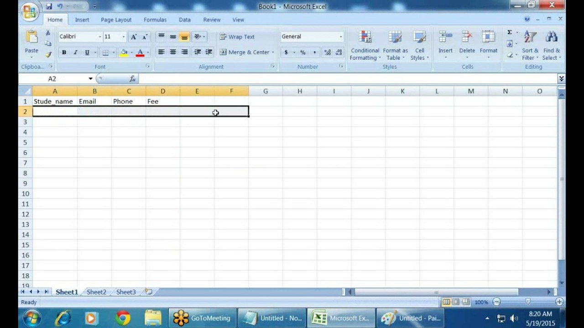Open the Data ribbon tab
This screenshot has width=584, height=328.
pos(185,20)
